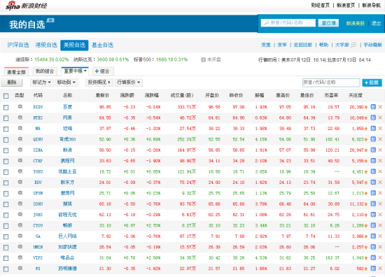Click the red X icon in the HMIN row
The width and height of the screenshot is (385, 277).
(x=380, y=247)
